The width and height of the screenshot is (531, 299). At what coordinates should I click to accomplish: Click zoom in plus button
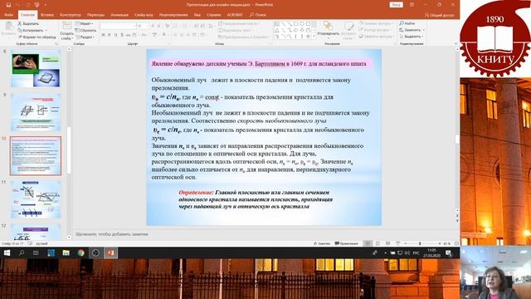(x=440, y=243)
